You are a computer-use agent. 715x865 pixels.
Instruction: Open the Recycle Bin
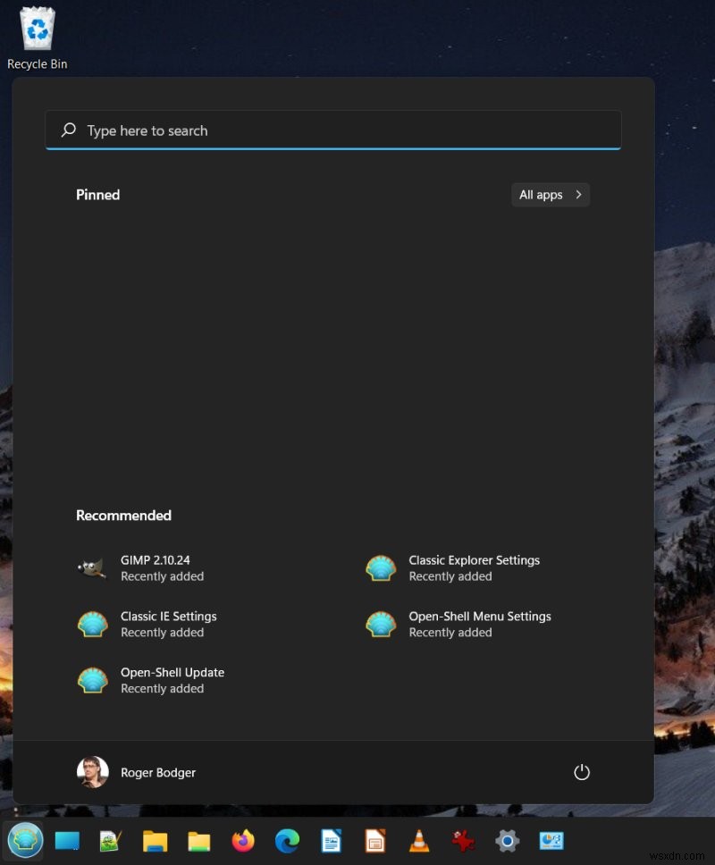coord(37,27)
